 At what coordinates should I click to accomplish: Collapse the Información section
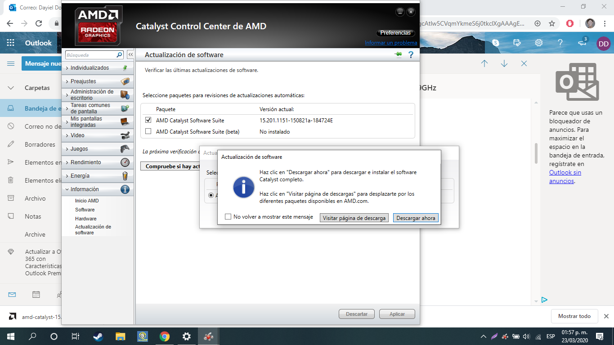(67, 189)
